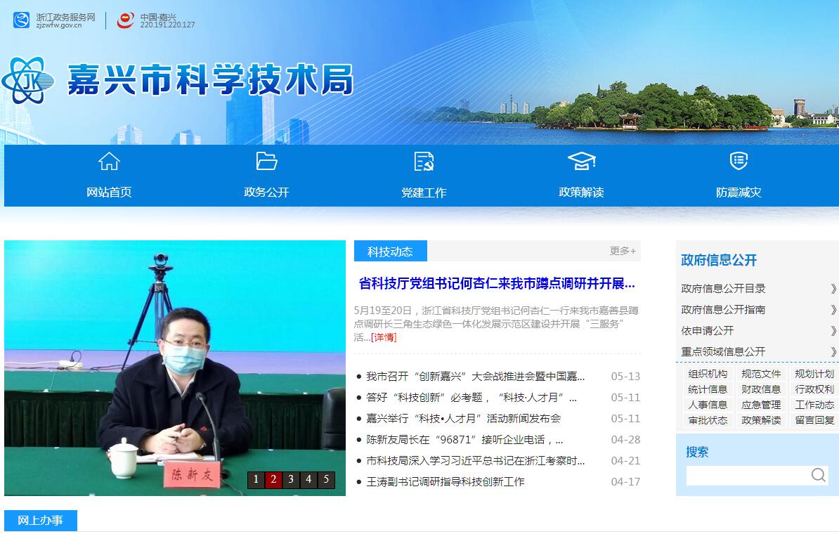
Task: Click the JK science bureau logo
Action: tap(30, 82)
